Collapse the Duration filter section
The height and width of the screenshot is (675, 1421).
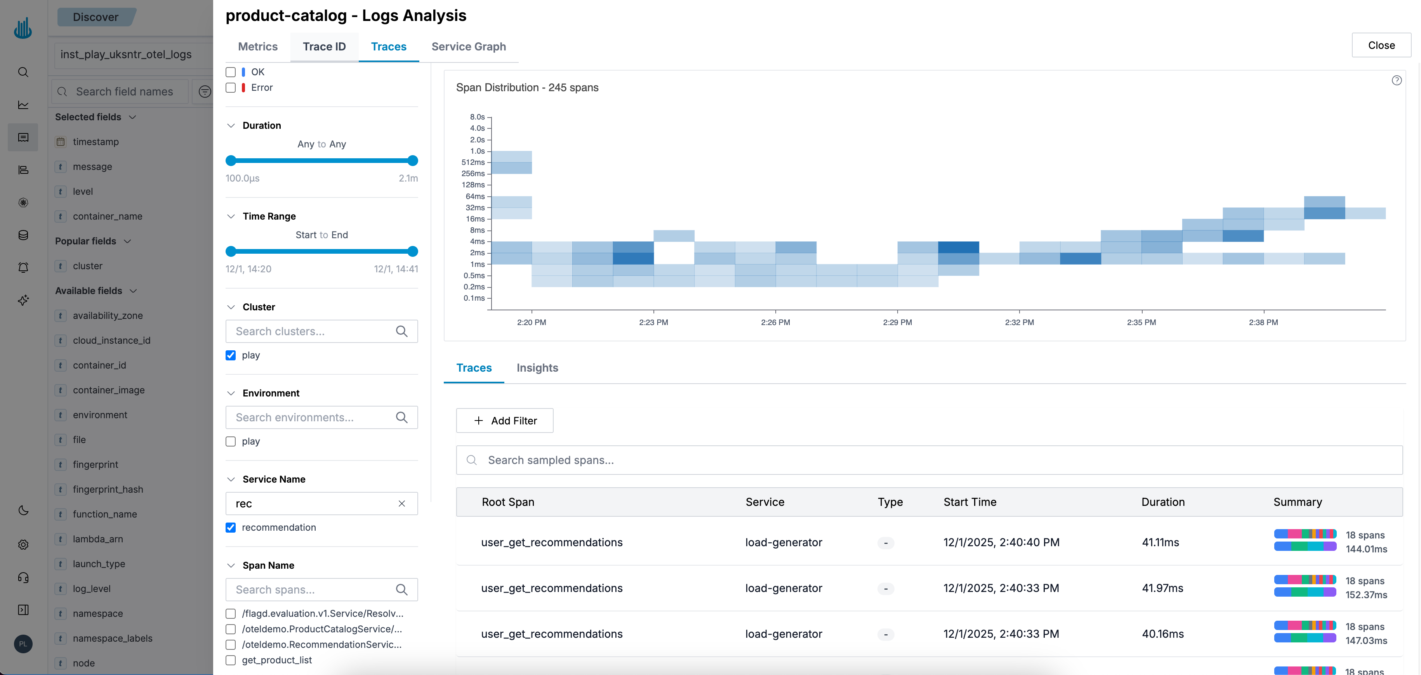tap(231, 126)
